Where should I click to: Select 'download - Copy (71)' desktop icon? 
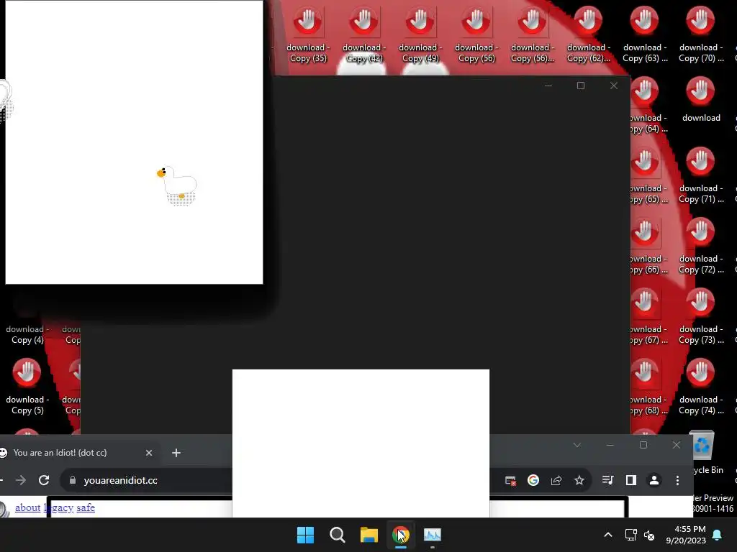701,176
